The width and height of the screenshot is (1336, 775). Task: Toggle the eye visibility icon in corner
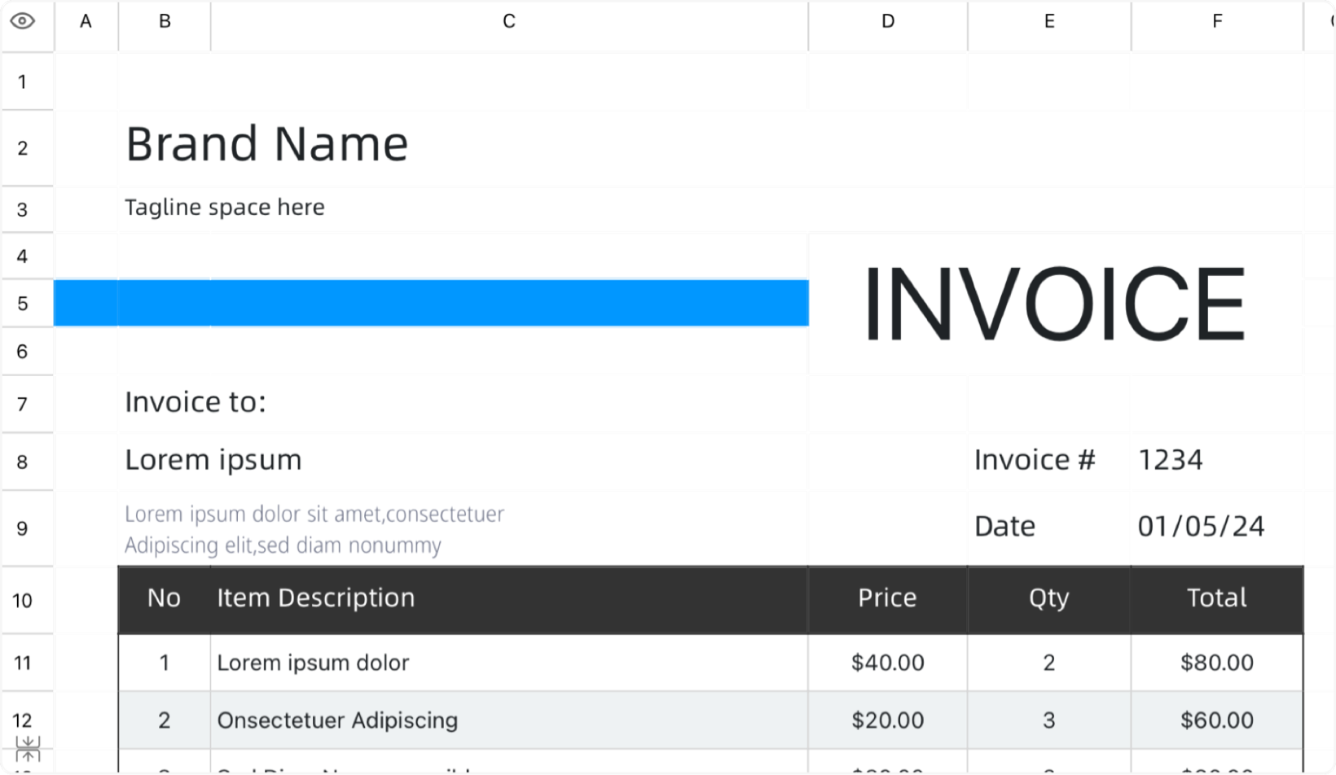pos(23,21)
